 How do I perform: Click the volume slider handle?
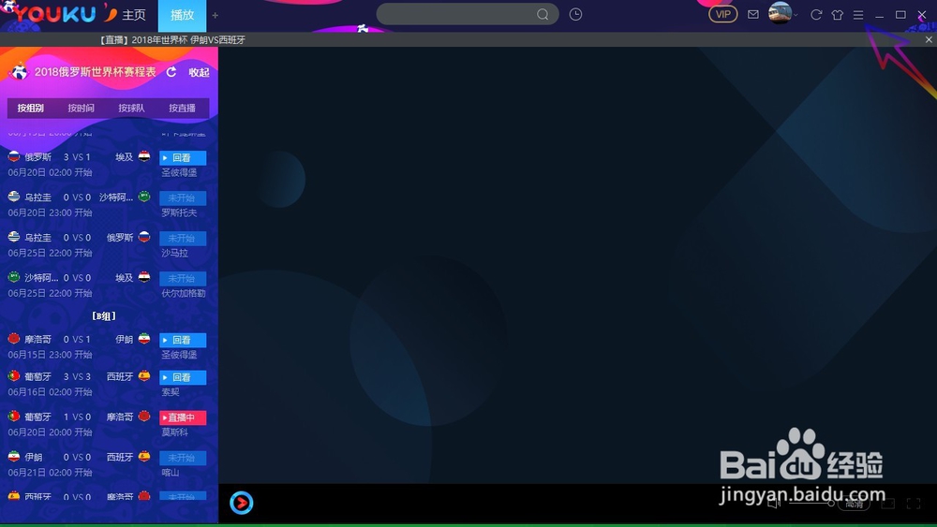point(830,504)
